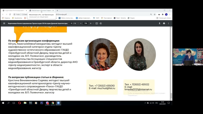Open the Список для чтения reading list

(x=163, y=18)
